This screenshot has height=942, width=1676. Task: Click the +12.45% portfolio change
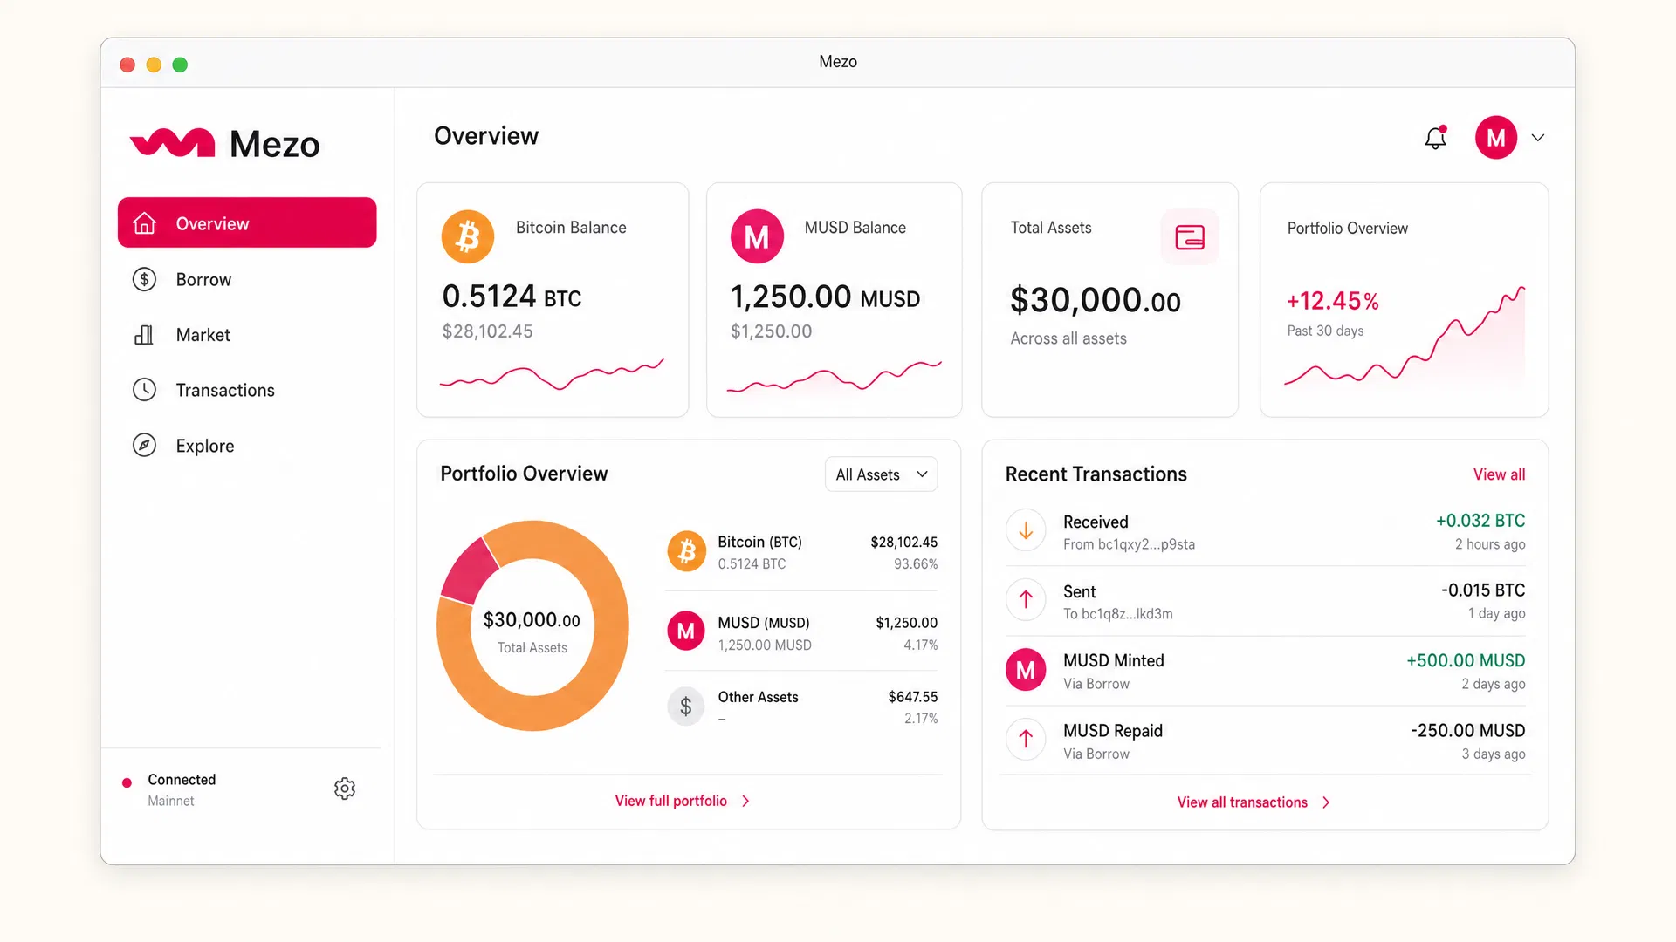click(1333, 301)
